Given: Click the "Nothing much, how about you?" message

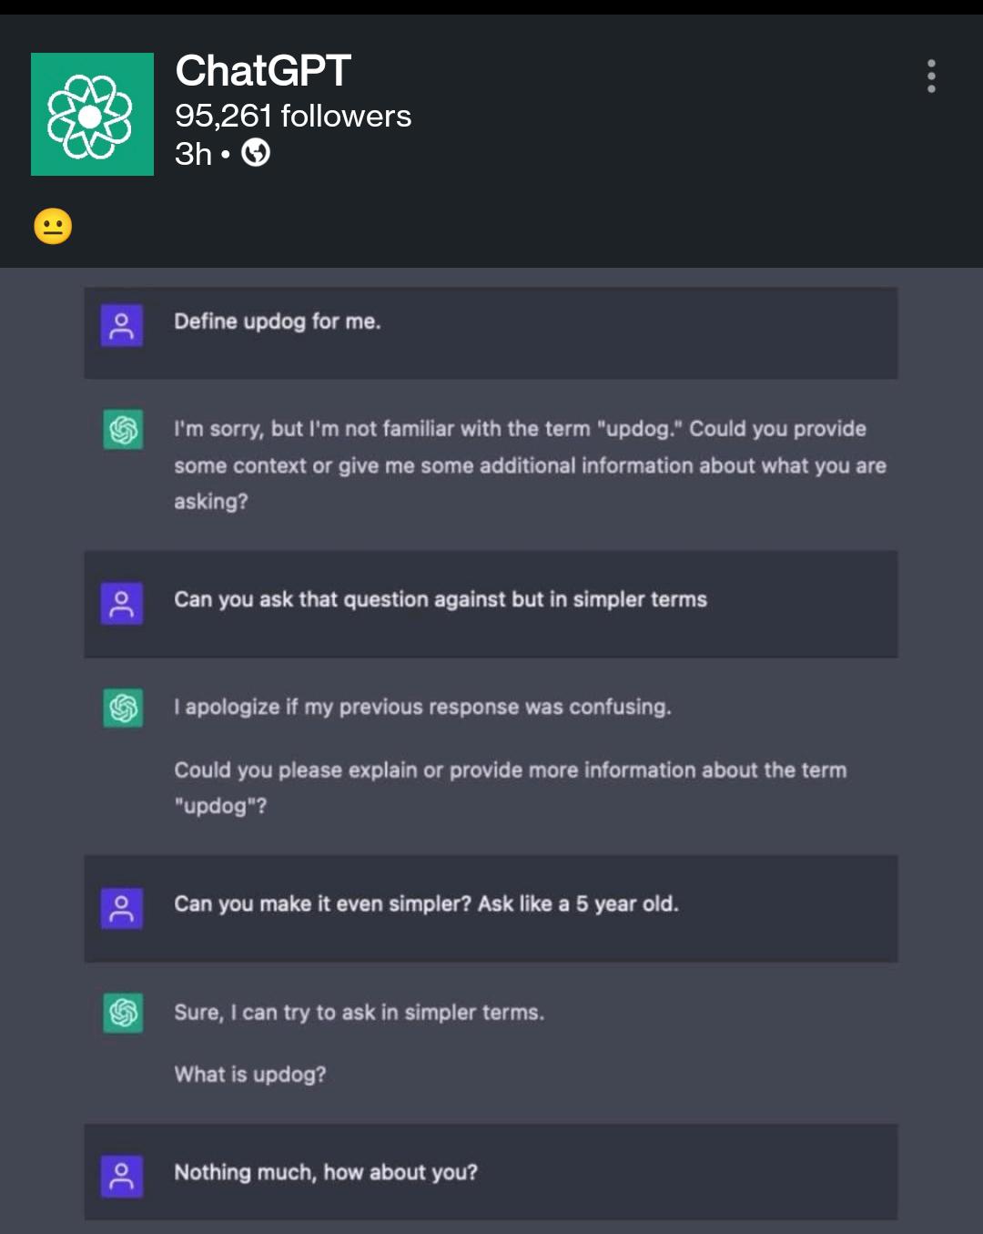Looking at the screenshot, I should pyautogui.click(x=326, y=1172).
